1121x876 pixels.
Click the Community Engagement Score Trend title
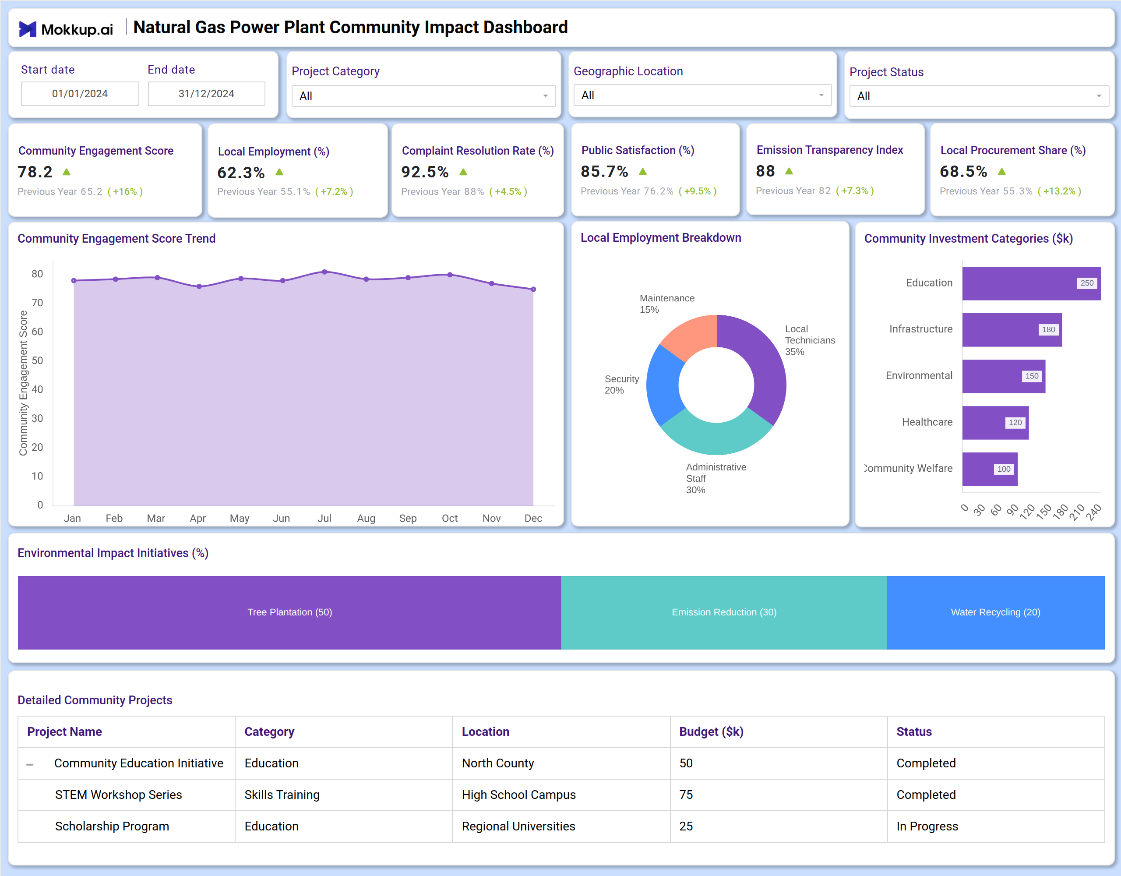116,239
